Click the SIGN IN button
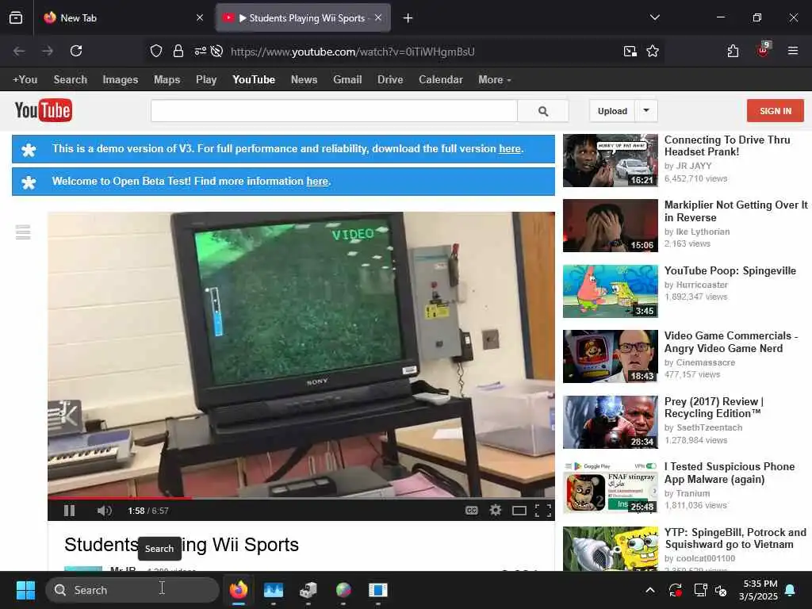Image resolution: width=812 pixels, height=609 pixels. click(x=776, y=111)
